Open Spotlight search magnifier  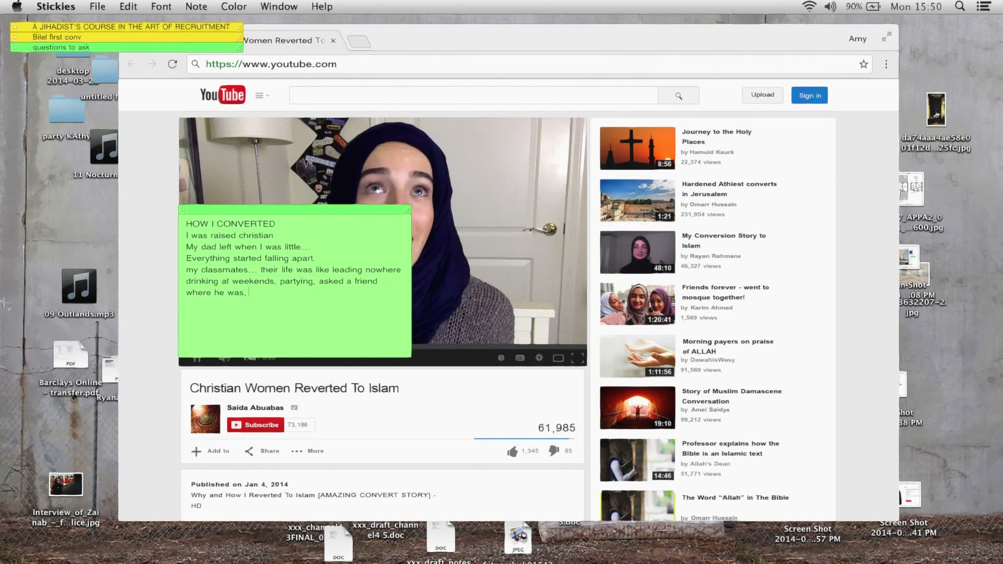[960, 6]
